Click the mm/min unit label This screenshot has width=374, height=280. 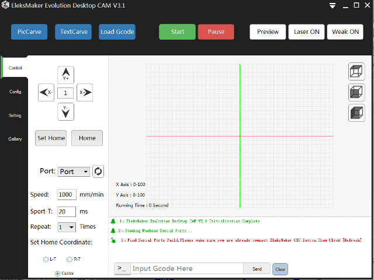[92, 194]
